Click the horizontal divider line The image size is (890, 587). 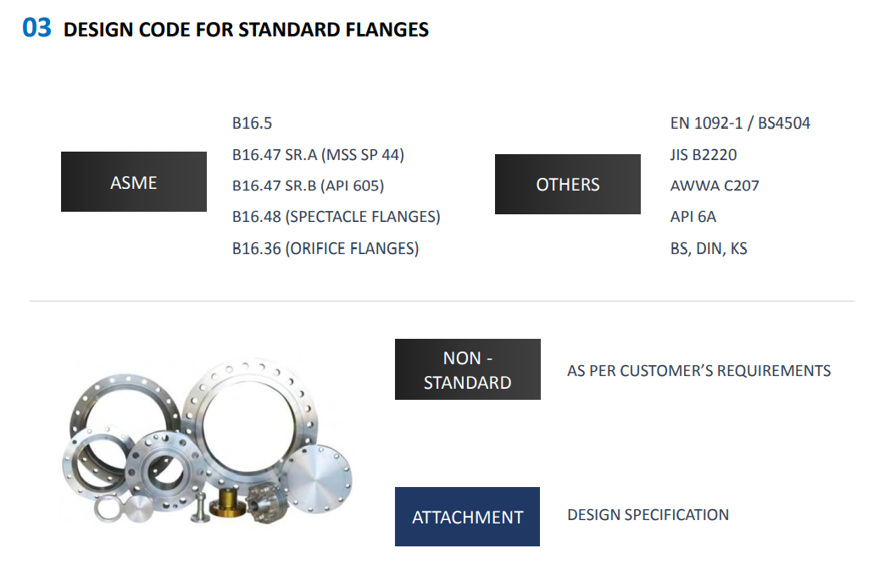[442, 301]
